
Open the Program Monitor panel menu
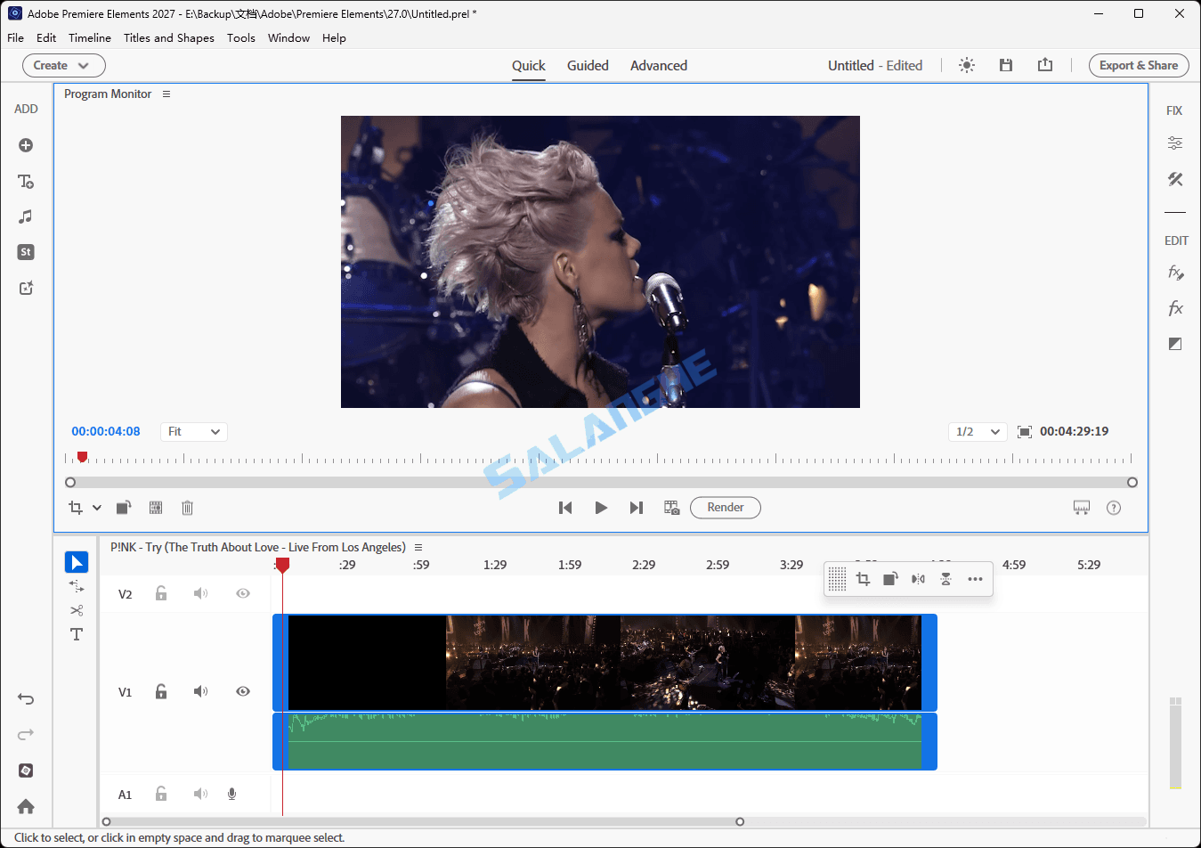pyautogui.click(x=166, y=94)
